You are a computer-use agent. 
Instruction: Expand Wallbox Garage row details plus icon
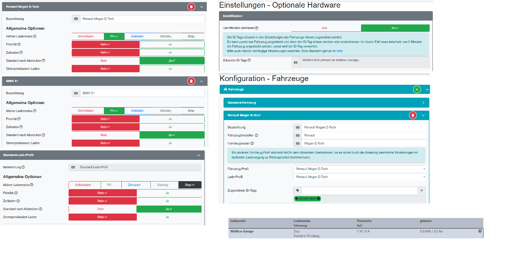pos(480,231)
